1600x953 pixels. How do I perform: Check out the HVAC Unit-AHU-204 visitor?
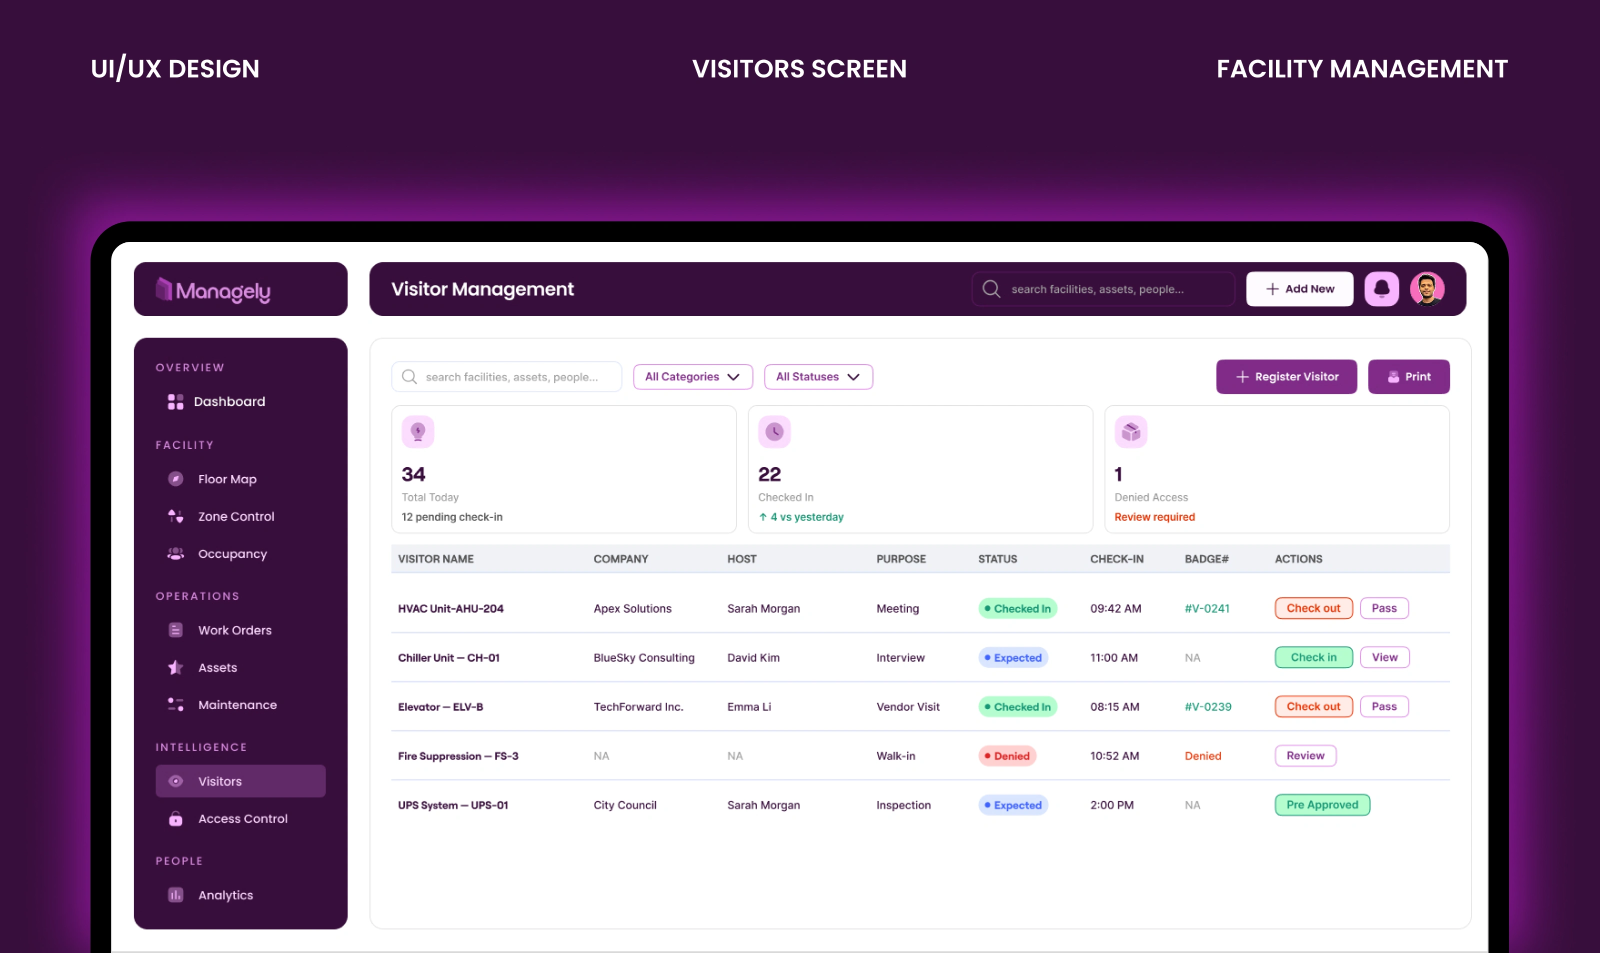[1313, 608]
